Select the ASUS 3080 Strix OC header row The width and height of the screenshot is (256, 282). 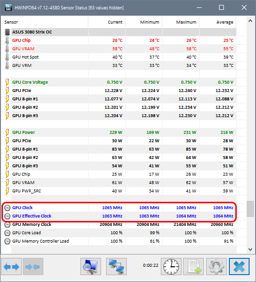pyautogui.click(x=119, y=32)
